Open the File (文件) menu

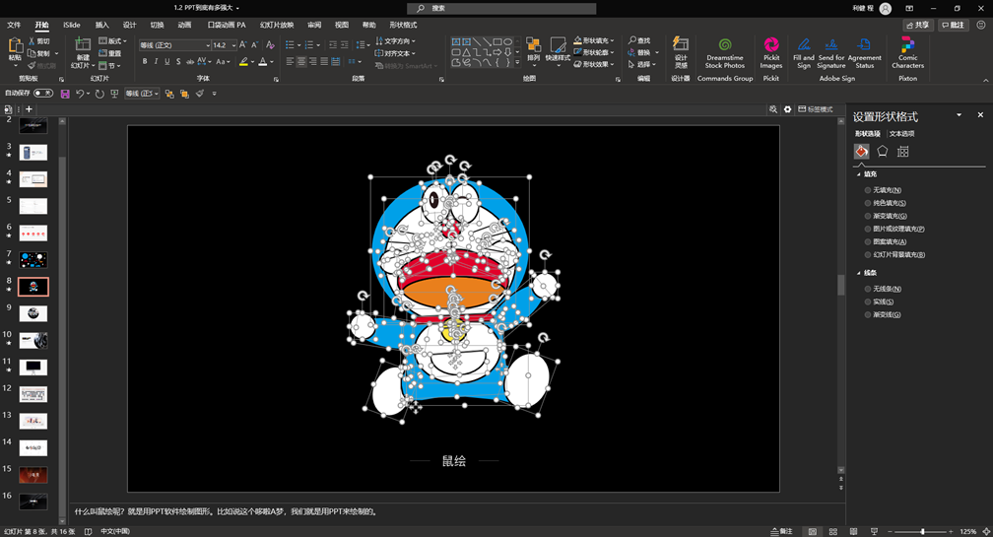(x=14, y=25)
